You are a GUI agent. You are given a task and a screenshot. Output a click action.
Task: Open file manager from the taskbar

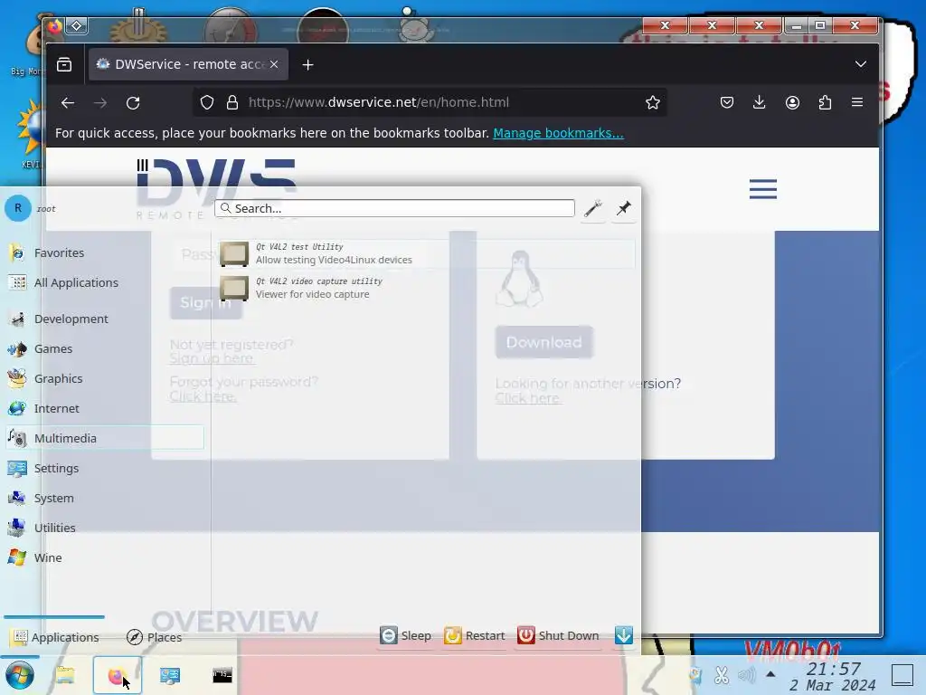[65, 674]
